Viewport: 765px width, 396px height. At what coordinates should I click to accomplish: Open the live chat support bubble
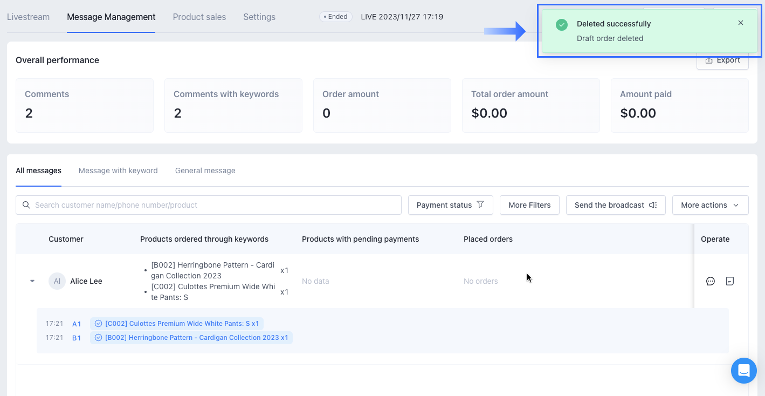(x=743, y=371)
